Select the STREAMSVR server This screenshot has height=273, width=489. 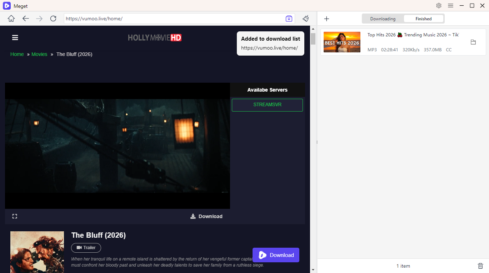(267, 105)
